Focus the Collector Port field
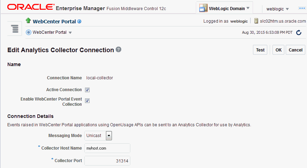 [107, 161]
